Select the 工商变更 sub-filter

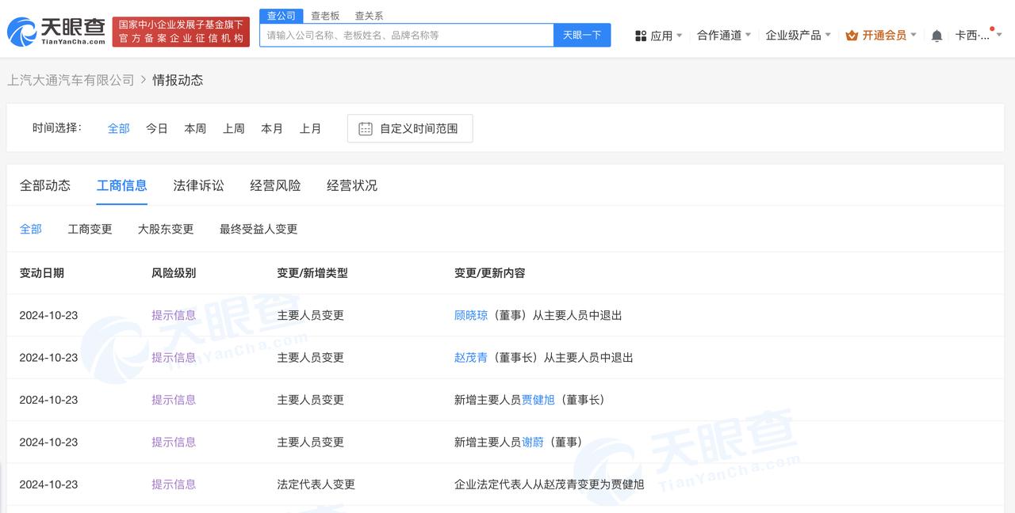click(90, 229)
